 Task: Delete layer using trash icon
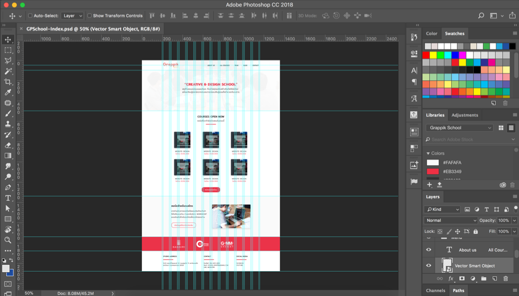point(505,278)
